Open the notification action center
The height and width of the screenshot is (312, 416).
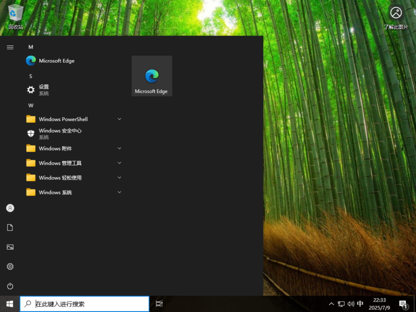click(403, 304)
